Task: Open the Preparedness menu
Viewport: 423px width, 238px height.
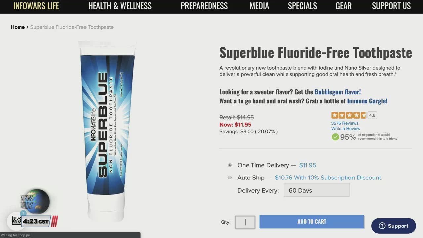Action: pyautogui.click(x=204, y=6)
